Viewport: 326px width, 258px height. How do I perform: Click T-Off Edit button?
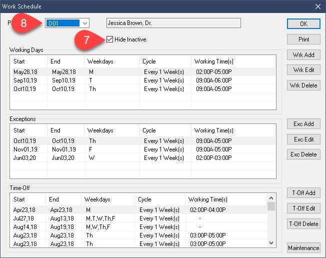coord(303,208)
